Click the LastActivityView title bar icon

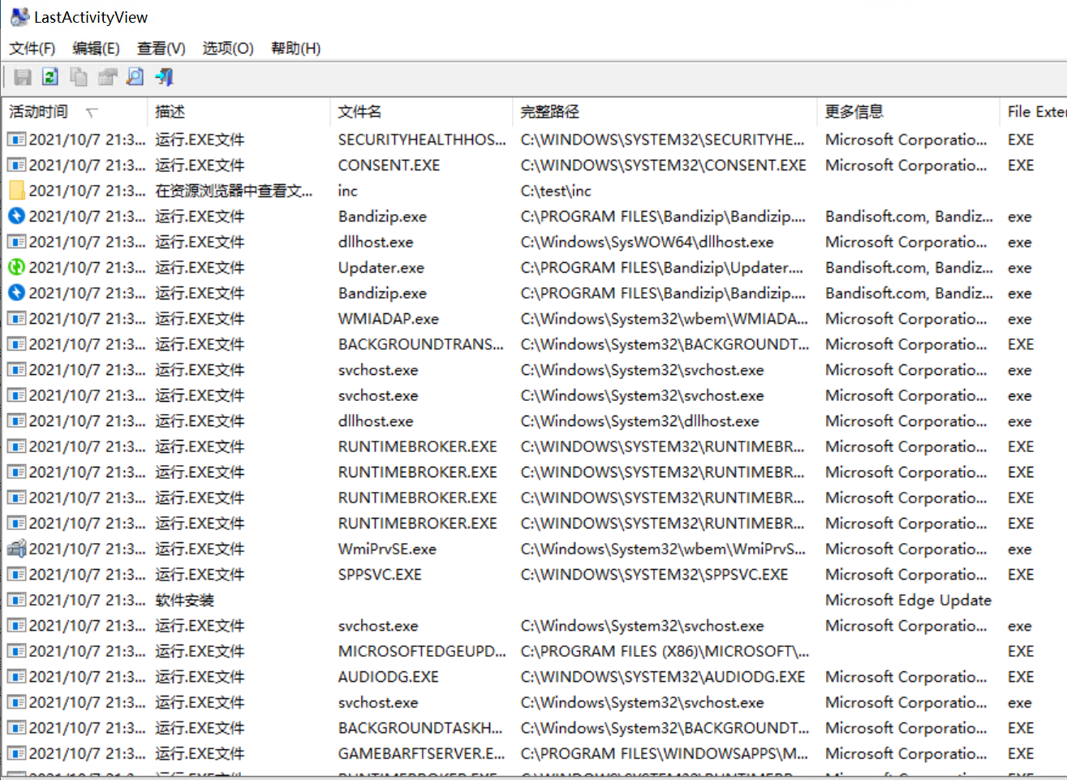19,17
